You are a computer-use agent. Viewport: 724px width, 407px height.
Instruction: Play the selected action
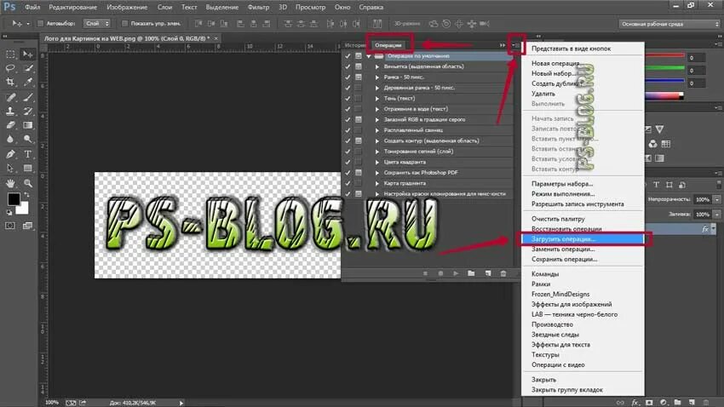coord(456,273)
